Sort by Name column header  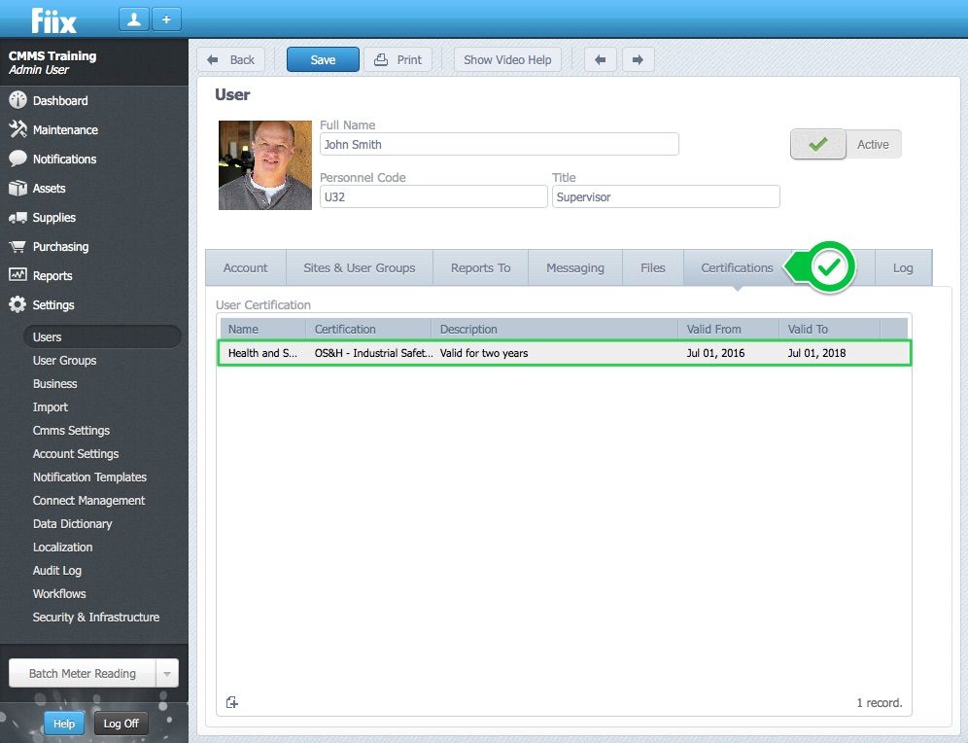[x=261, y=329]
